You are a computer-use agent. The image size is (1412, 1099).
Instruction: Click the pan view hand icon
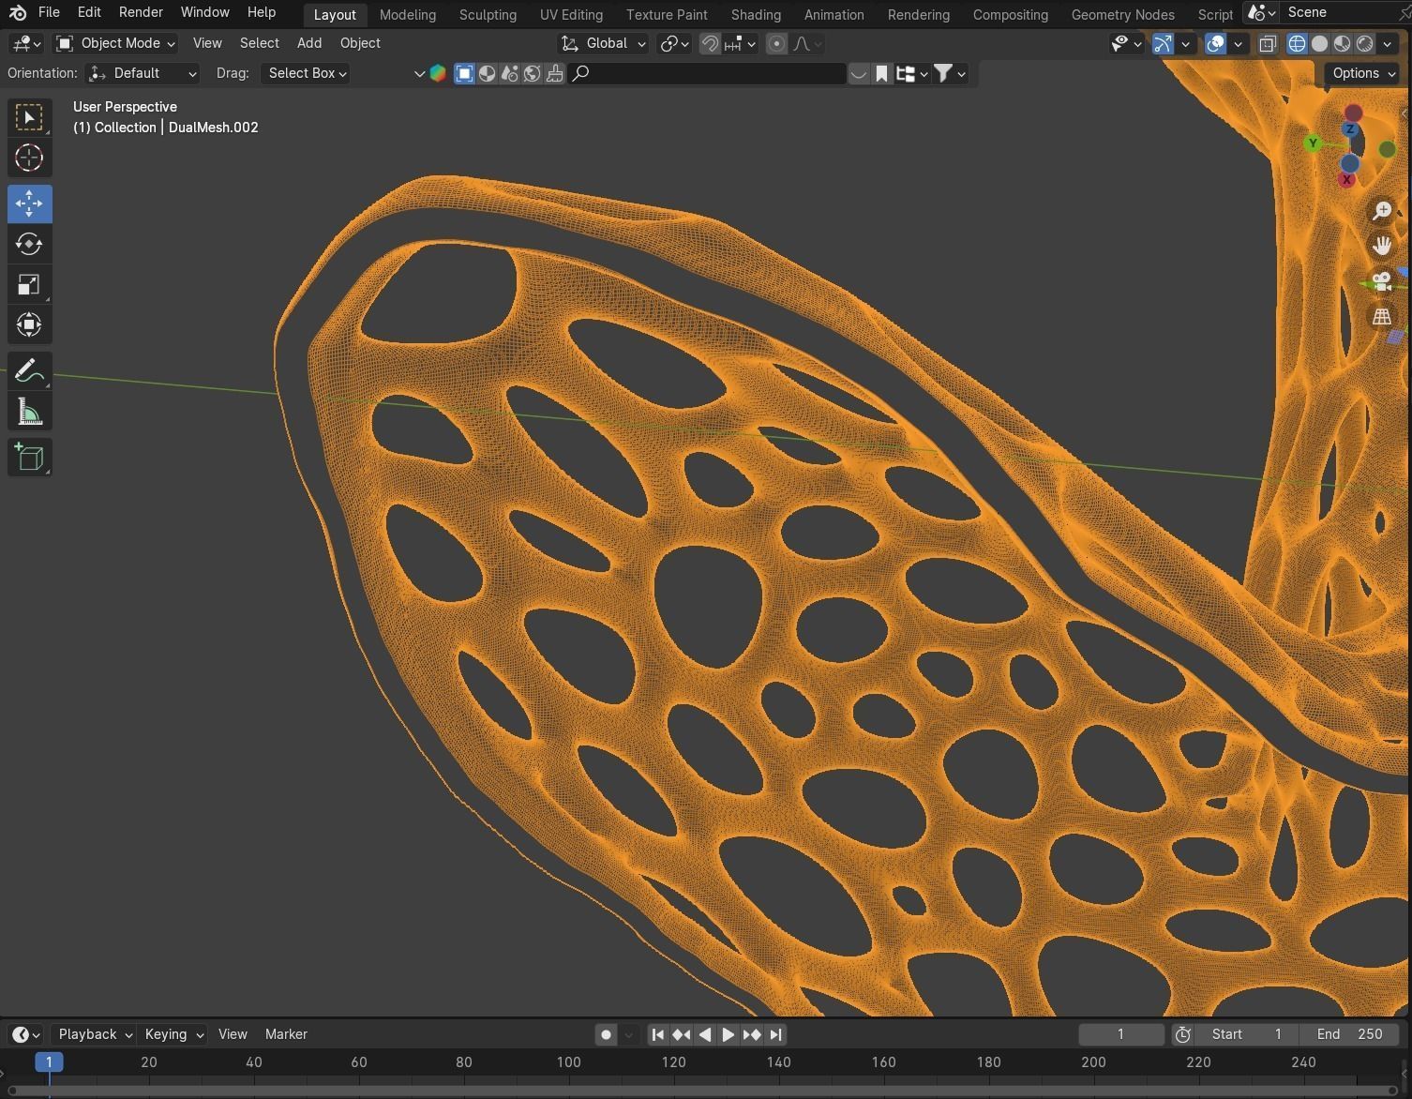(x=1382, y=246)
